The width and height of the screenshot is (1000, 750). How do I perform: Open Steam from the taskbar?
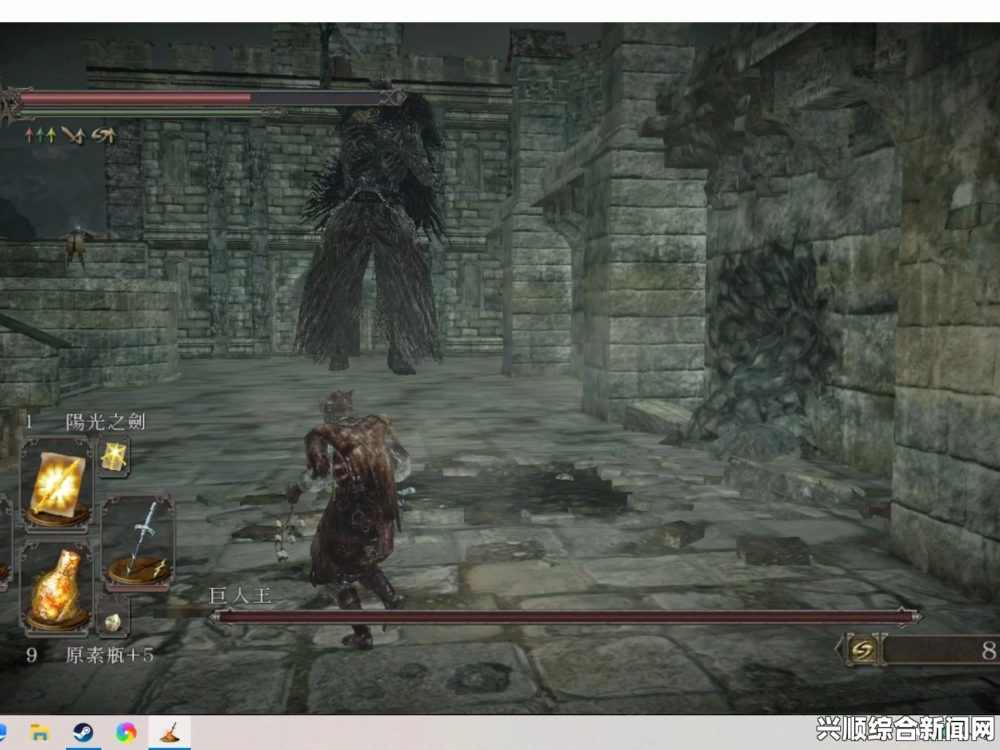point(83,733)
